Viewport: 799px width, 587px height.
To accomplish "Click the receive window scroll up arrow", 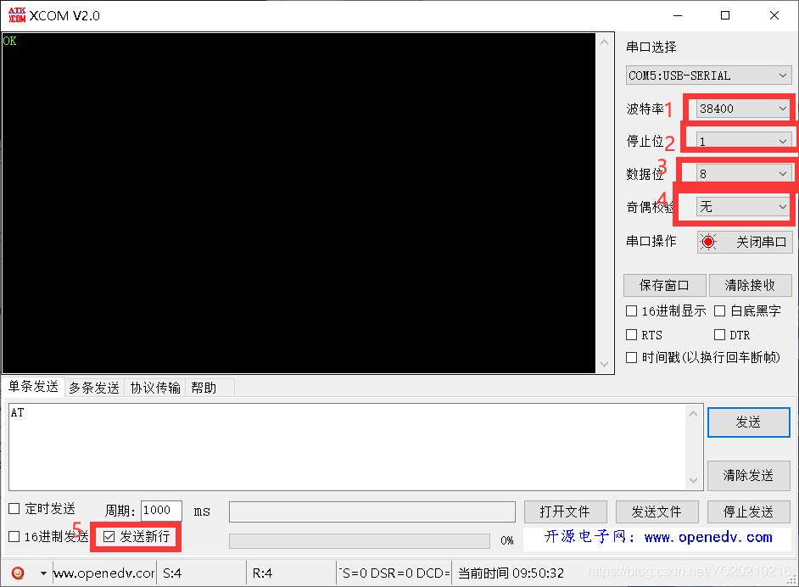I will 605,42.
